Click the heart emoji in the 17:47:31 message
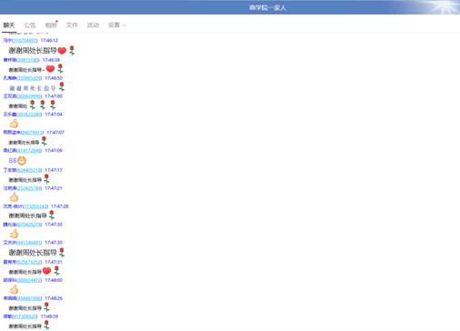 coord(46,271)
